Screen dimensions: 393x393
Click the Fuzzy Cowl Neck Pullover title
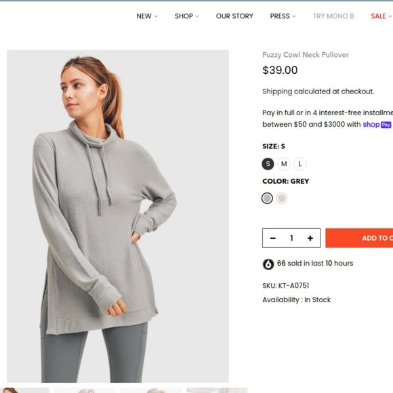point(306,55)
